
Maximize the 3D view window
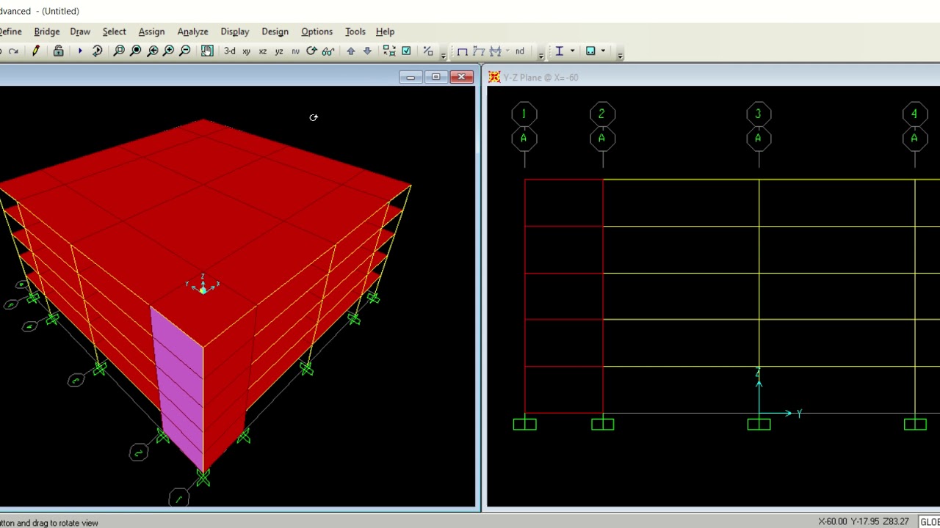[436, 77]
